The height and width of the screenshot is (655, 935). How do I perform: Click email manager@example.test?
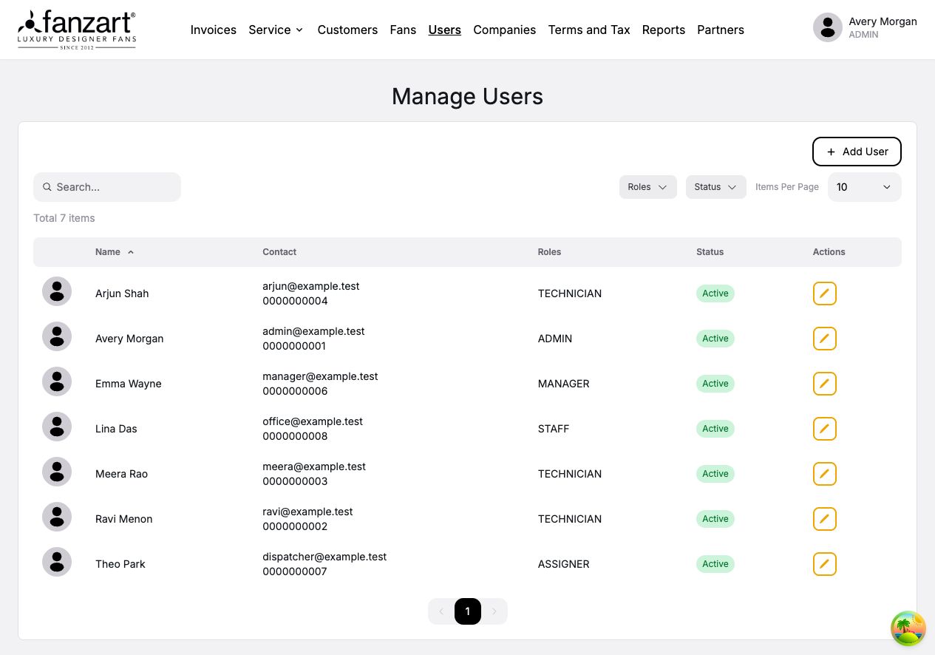tap(320, 376)
